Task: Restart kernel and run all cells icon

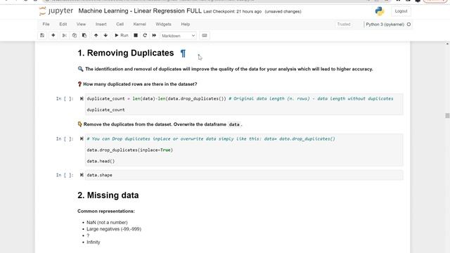Action: 154,35
